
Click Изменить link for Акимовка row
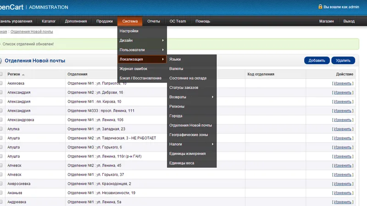pos(343,83)
